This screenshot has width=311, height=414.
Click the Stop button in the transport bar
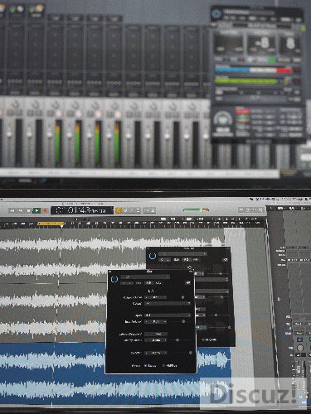click(x=29, y=210)
